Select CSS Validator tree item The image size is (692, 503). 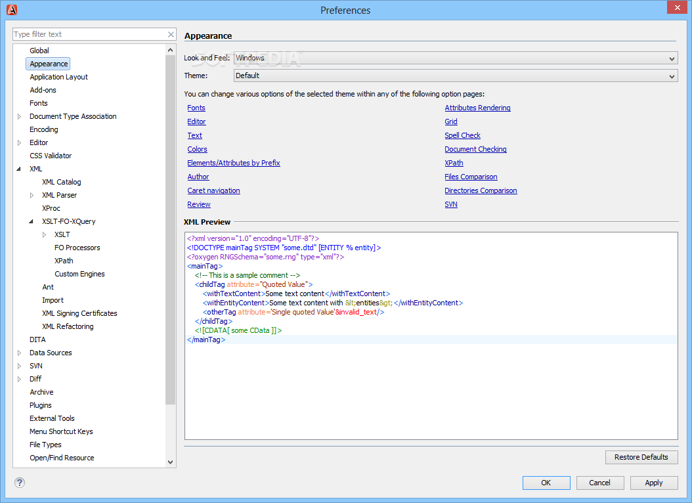[51, 156]
